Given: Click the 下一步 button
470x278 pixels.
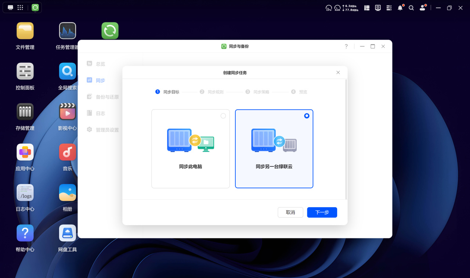Looking at the screenshot, I should click(322, 212).
